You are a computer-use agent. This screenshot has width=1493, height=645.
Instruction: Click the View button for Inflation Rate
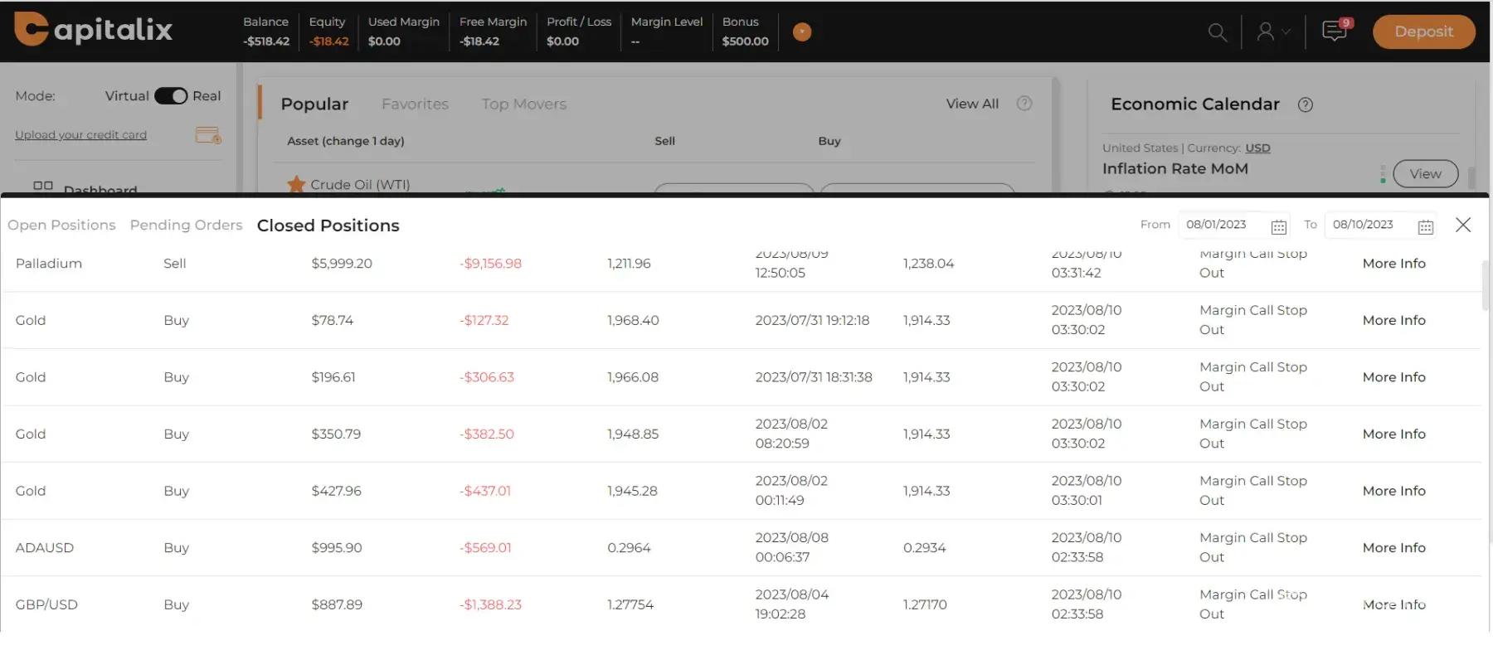pos(1425,174)
